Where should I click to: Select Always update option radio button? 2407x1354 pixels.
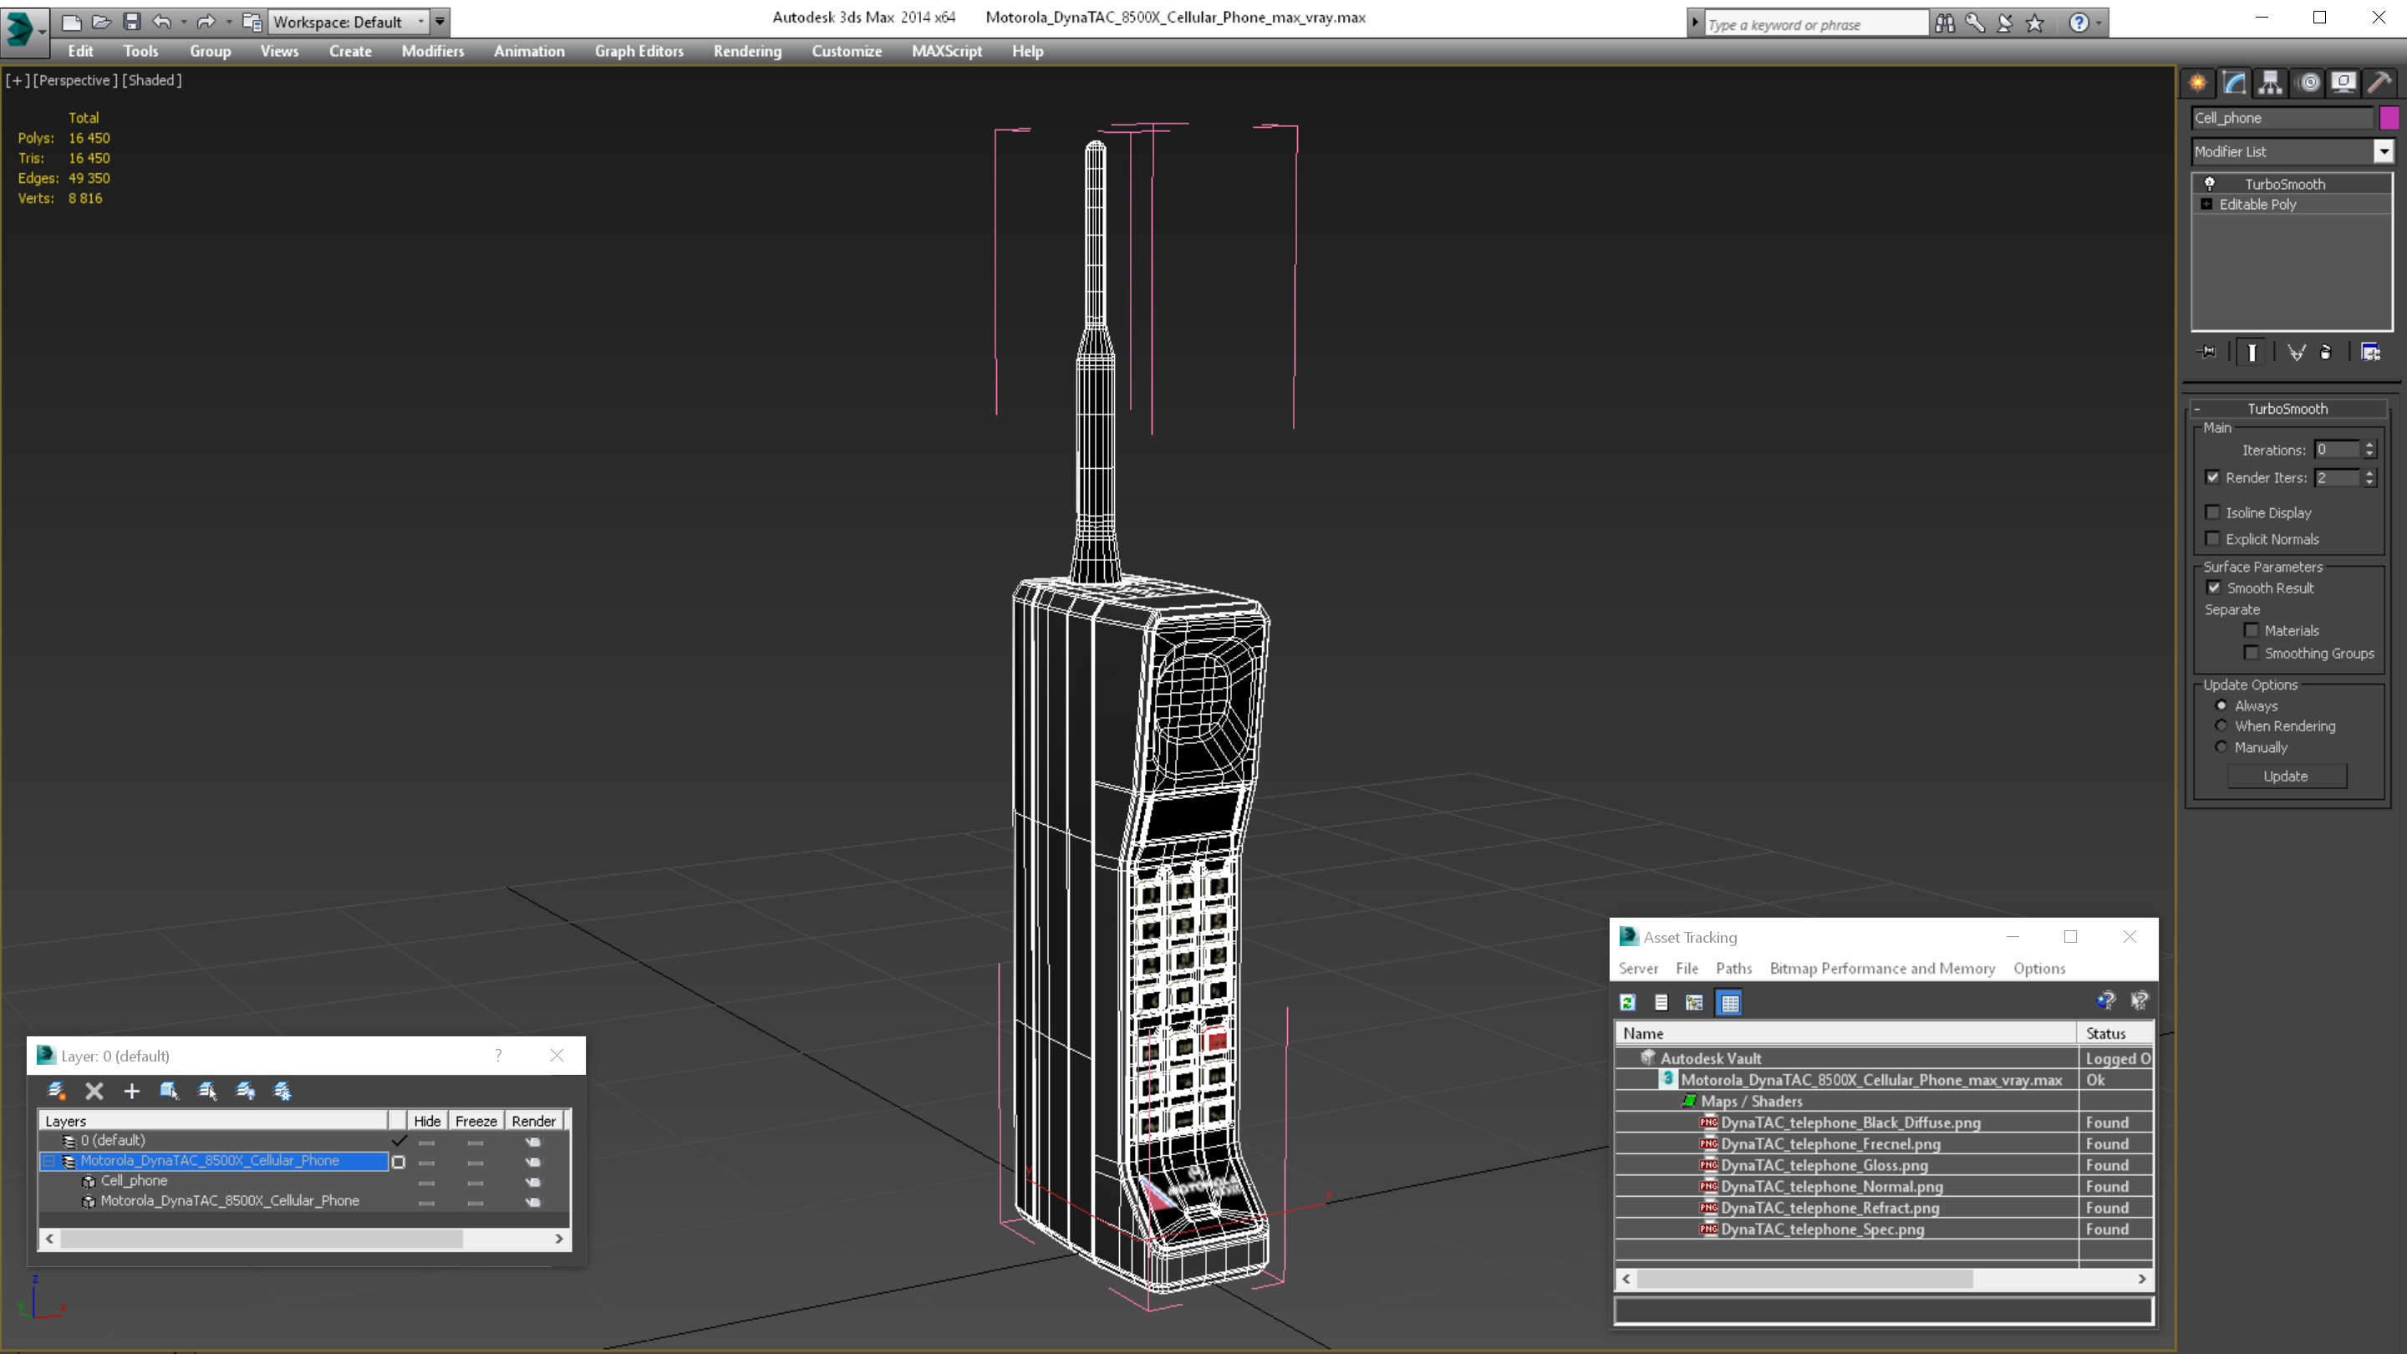click(x=2221, y=705)
